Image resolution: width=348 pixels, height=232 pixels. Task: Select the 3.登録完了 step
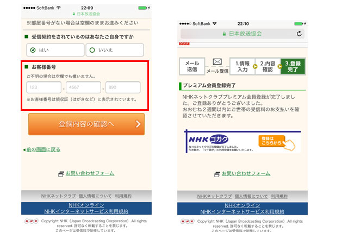pyautogui.click(x=293, y=66)
